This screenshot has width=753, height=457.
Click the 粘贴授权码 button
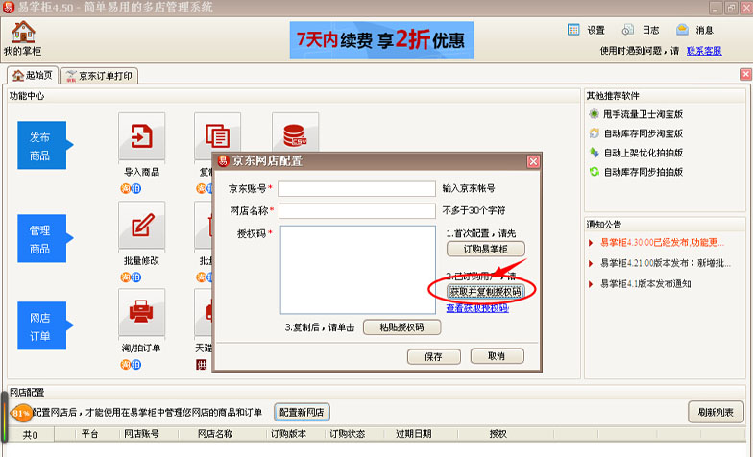(401, 327)
